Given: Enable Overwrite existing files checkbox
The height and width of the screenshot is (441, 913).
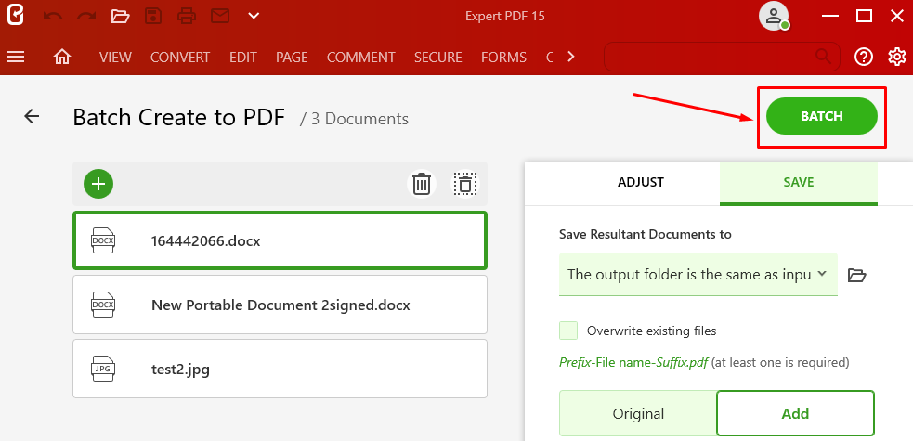Looking at the screenshot, I should (x=568, y=331).
